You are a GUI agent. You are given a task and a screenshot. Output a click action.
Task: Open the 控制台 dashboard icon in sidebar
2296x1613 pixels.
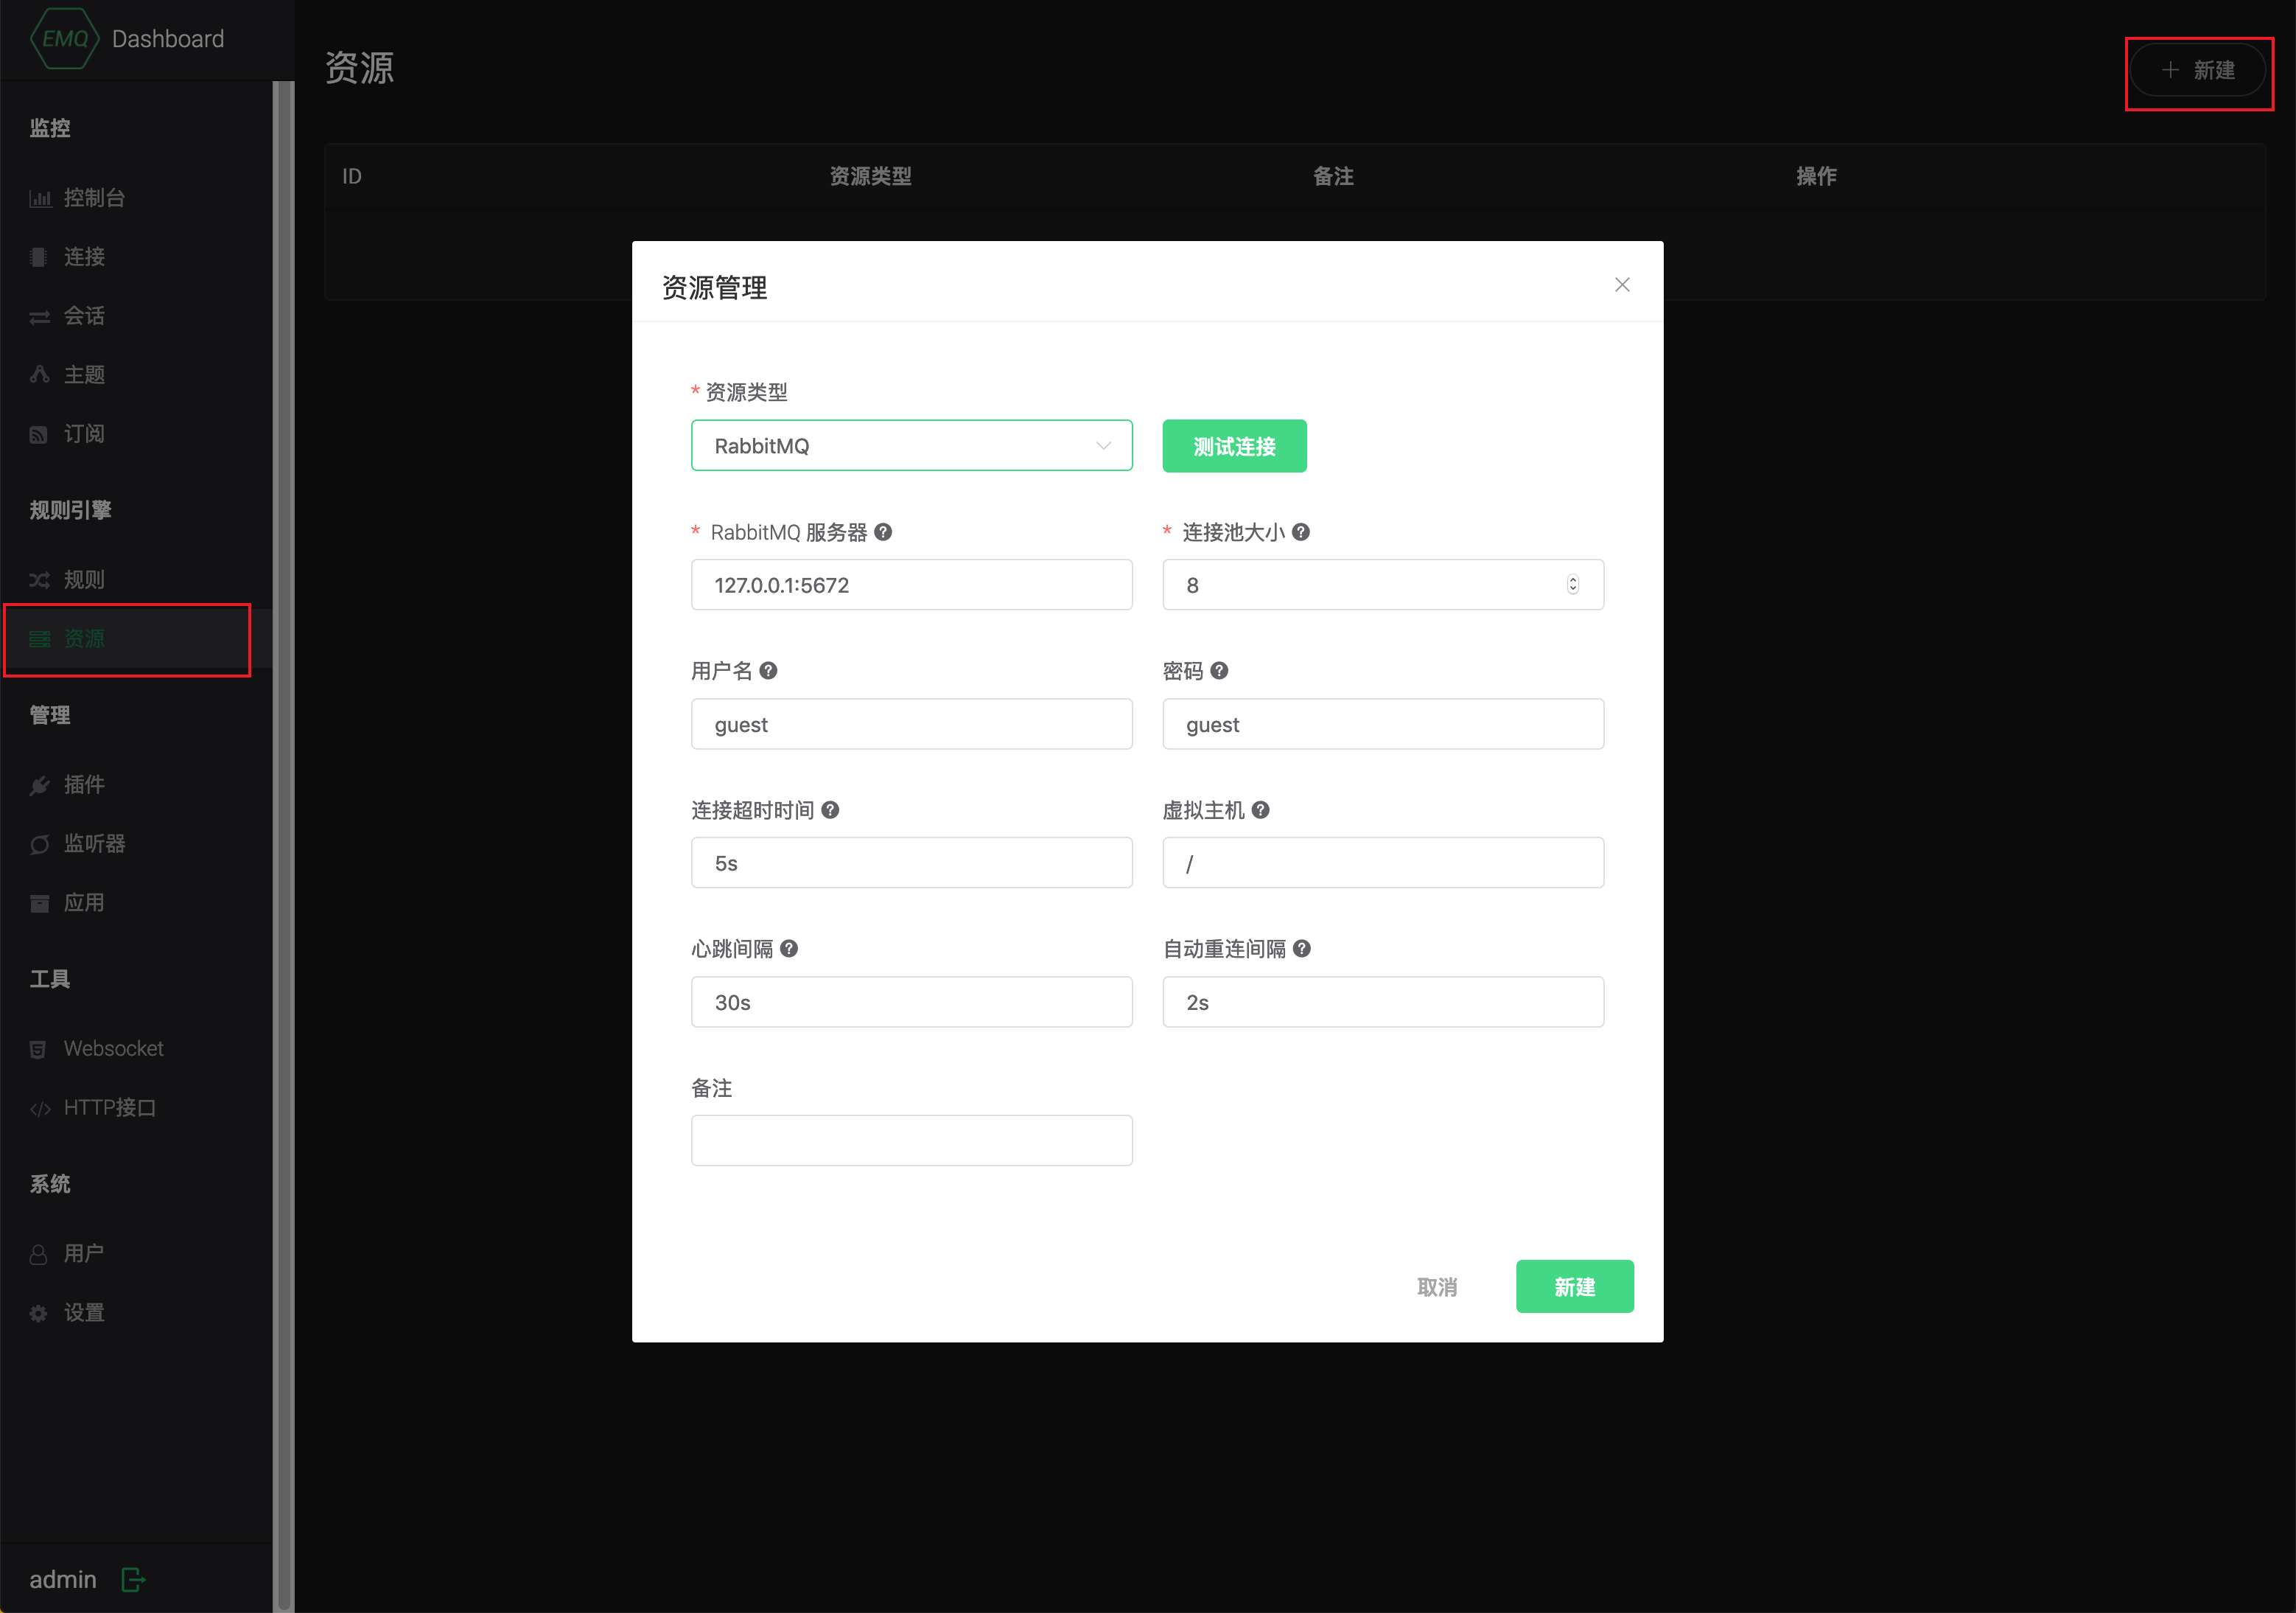click(40, 197)
